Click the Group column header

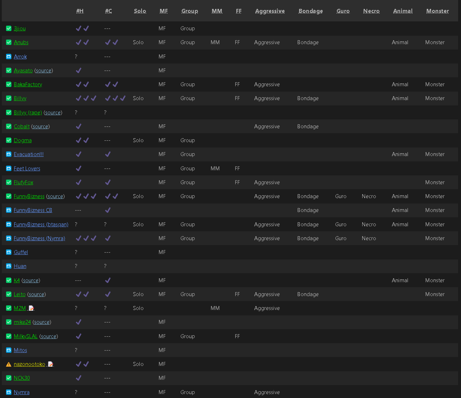coord(190,11)
